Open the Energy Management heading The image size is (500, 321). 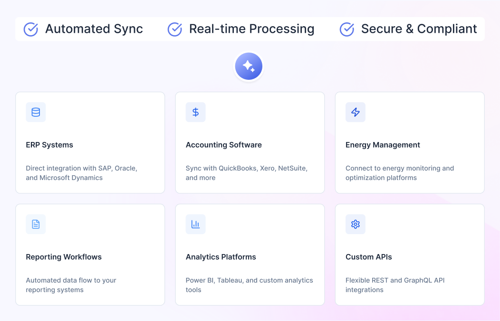pyautogui.click(x=383, y=145)
